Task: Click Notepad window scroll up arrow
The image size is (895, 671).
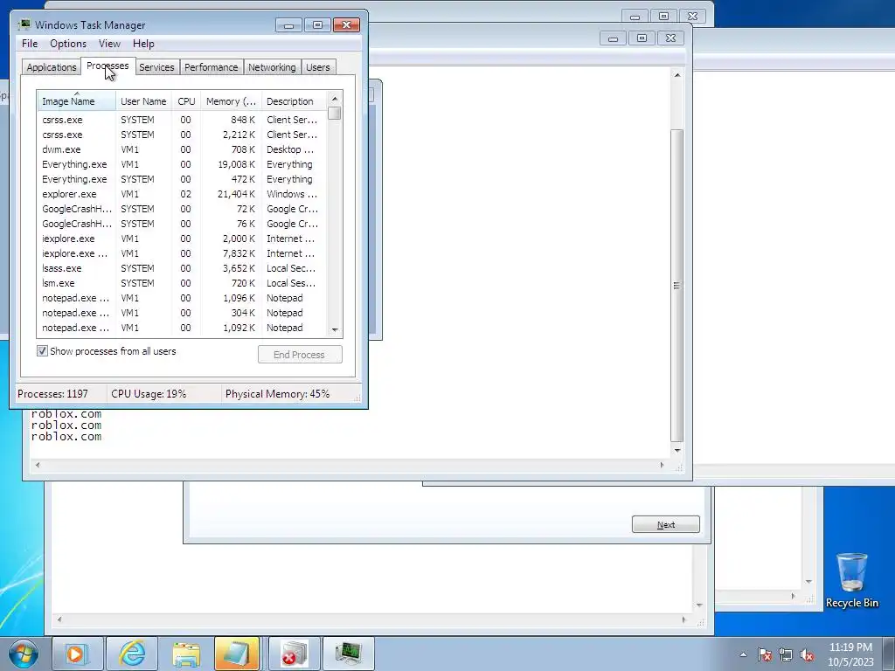Action: click(x=677, y=75)
